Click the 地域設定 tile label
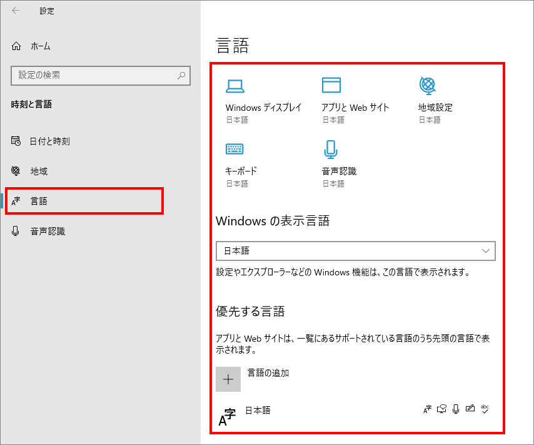Screen dimensions: 534x445 [435, 108]
